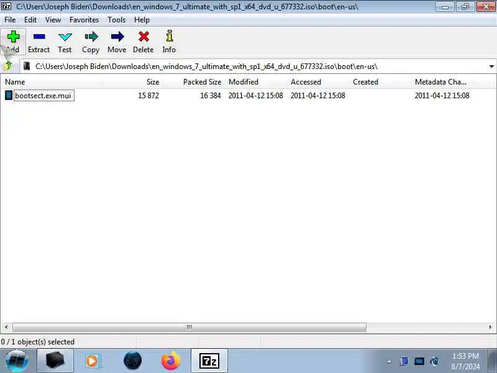Sort by the Name column header
The width and height of the screenshot is (497, 373).
52,82
